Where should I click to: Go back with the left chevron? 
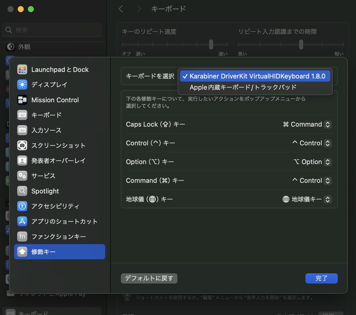click(120, 9)
